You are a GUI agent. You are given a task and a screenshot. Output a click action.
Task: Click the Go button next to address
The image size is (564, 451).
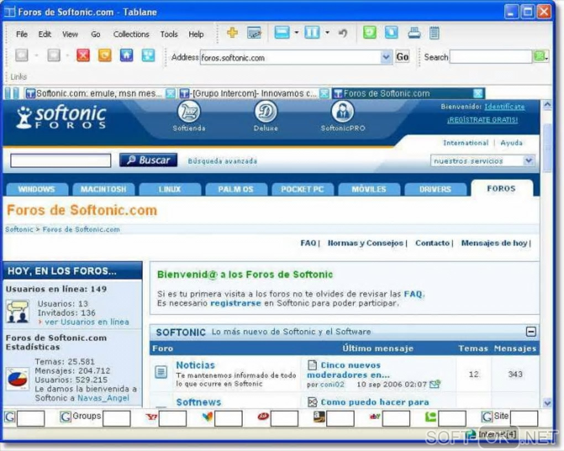coord(402,57)
